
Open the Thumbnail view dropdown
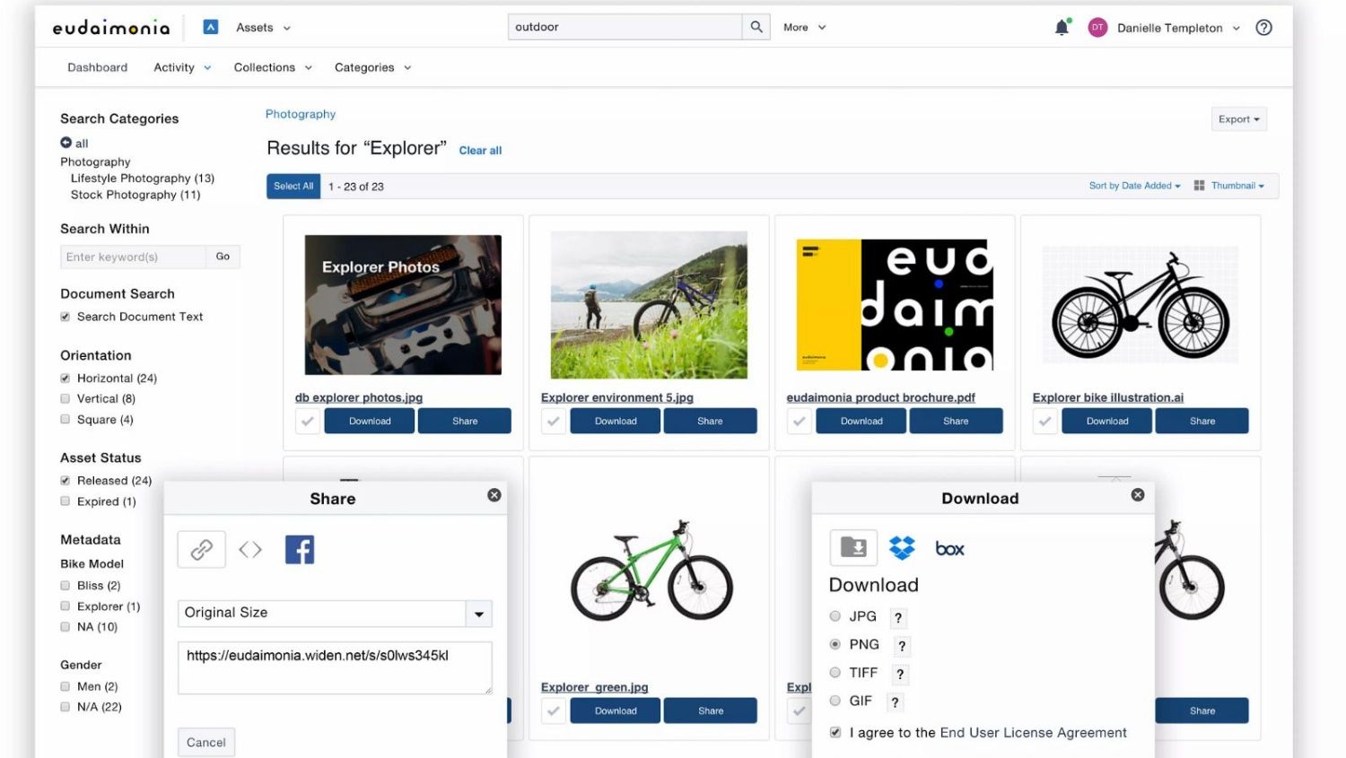click(x=1237, y=186)
